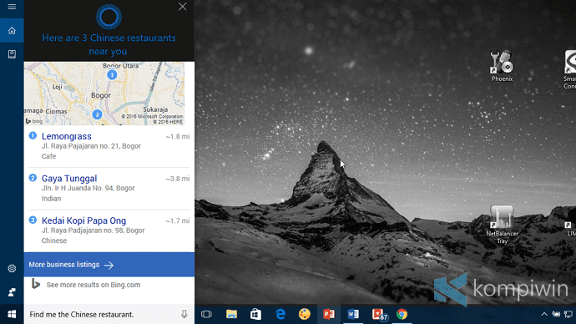Activate the microphone in search box
Screen dimensions: 576x324
(x=184, y=314)
